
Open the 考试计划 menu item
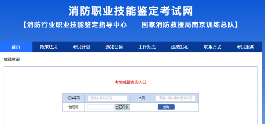click(81, 47)
